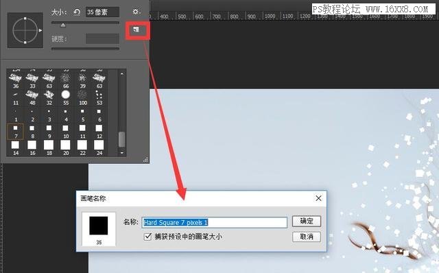
Task: Choose the square brush labeled 18
Action: click(49, 148)
